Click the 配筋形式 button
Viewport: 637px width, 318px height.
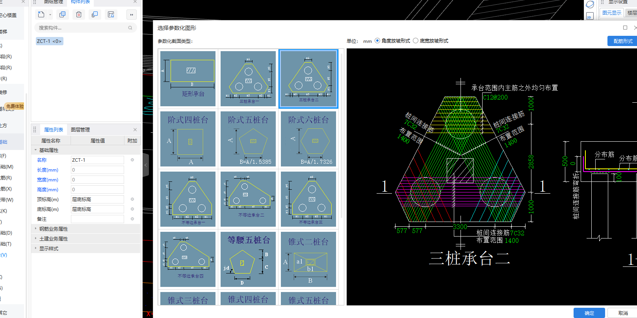622,41
